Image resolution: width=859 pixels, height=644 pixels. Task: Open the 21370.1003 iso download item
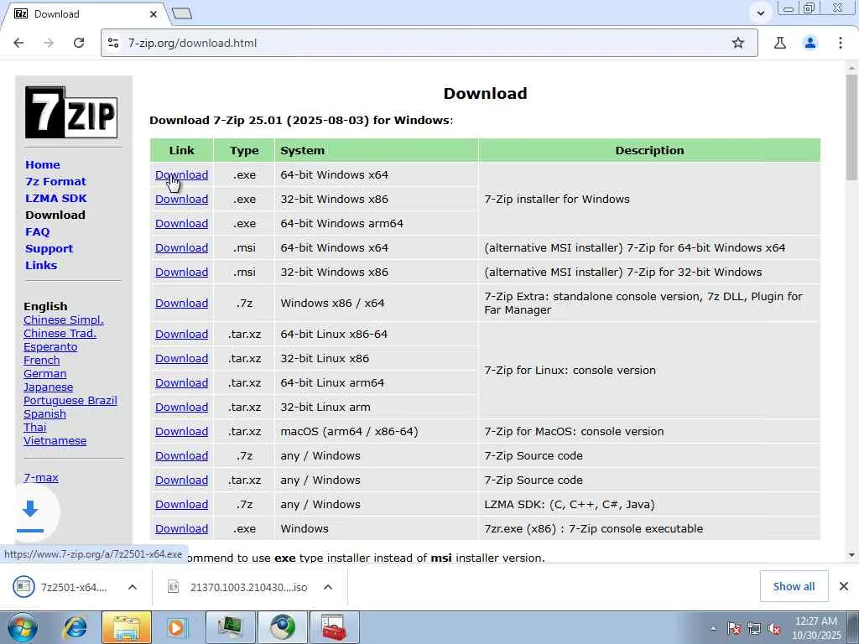click(x=238, y=587)
